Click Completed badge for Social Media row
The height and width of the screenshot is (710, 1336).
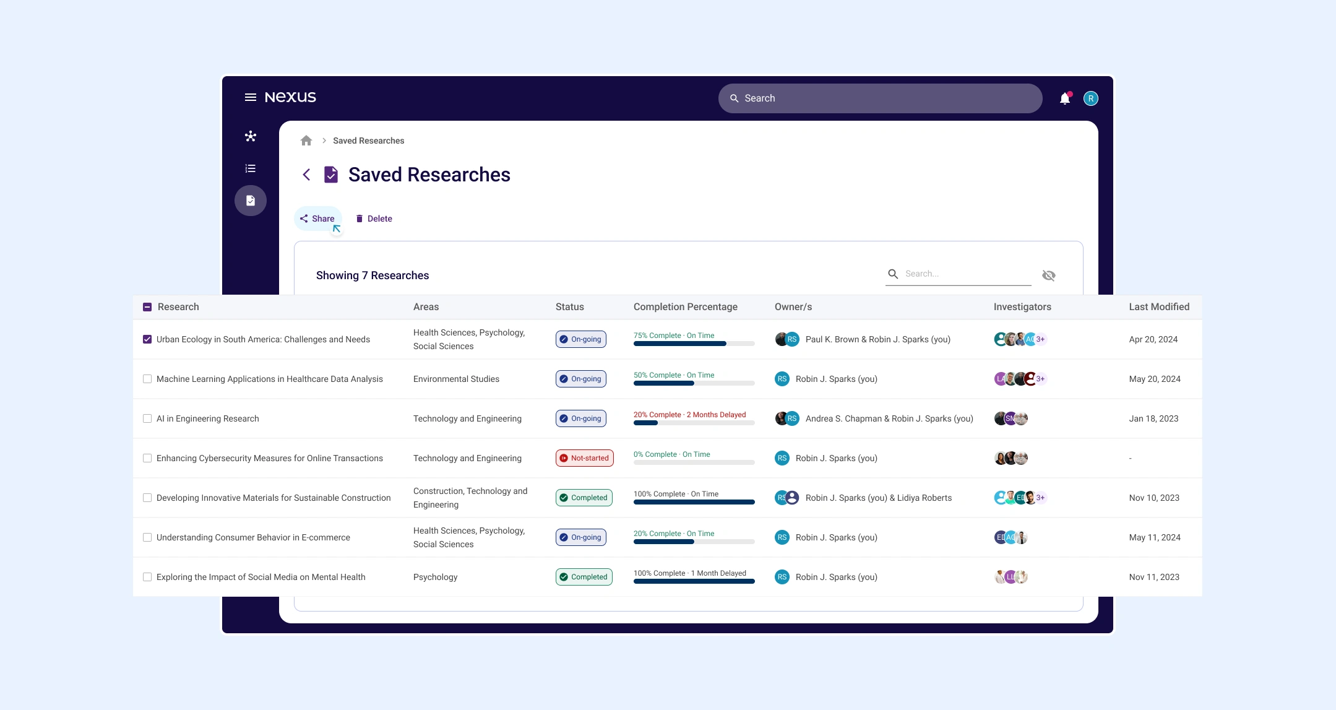tap(584, 577)
